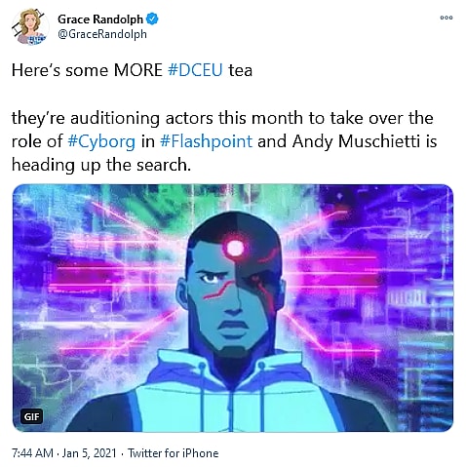The width and height of the screenshot is (466, 467).
Task: Click the blue verified badge
Action: 152,19
